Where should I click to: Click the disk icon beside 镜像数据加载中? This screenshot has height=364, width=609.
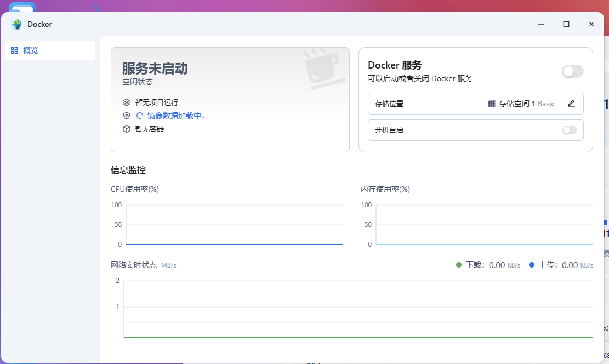click(127, 116)
